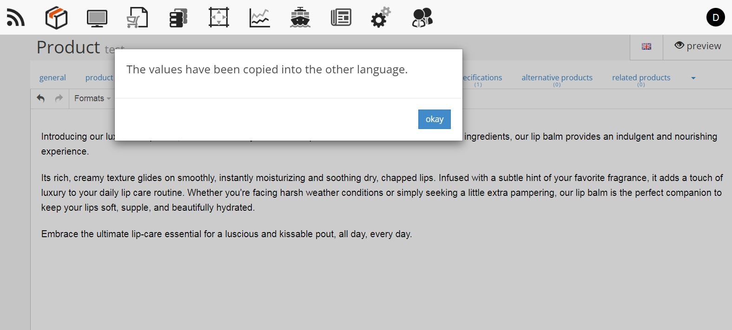732x330 pixels.
Task: Open the server database icon
Action: point(178,18)
